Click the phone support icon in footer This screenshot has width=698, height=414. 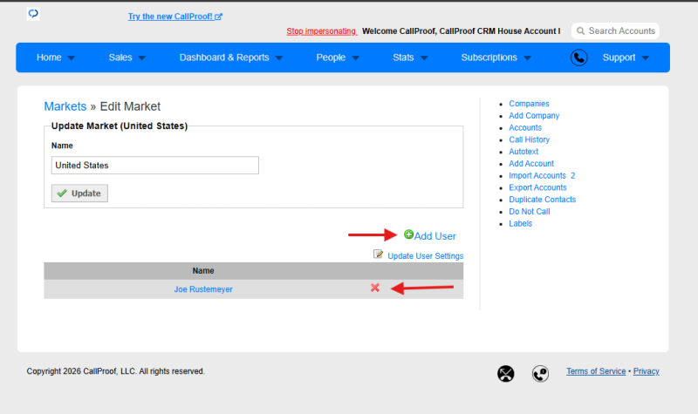pos(540,374)
